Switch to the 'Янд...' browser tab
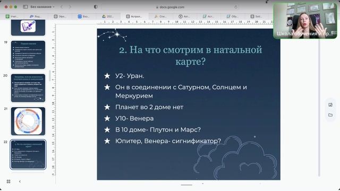This screenshot has height=191, width=340. [x=36, y=16]
